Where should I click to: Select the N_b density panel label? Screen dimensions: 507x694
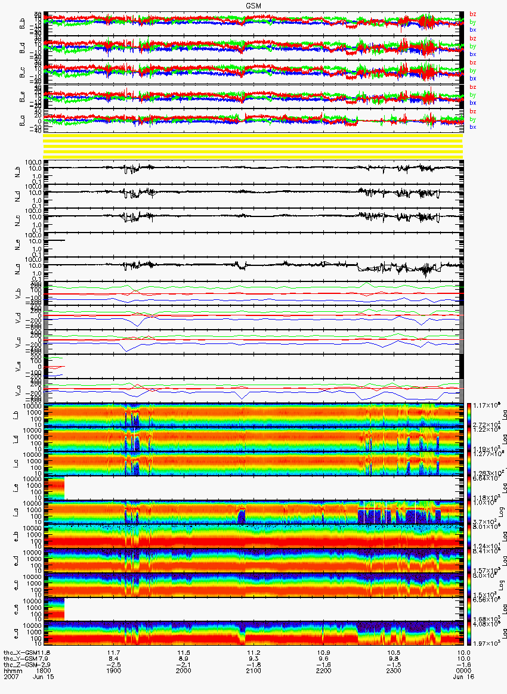point(18,171)
